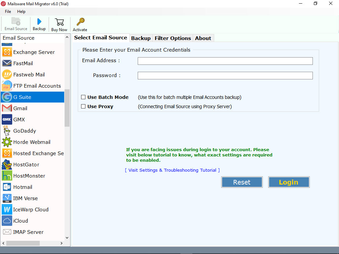Click the Mailsware app icon in title bar
The image size is (339, 254).
(3, 4)
